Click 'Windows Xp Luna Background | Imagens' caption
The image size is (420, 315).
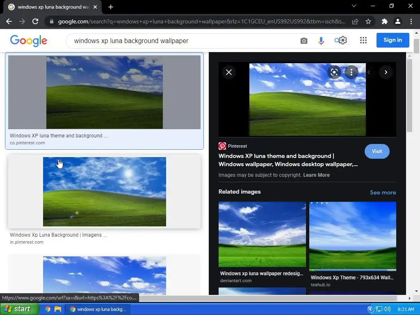tap(58, 235)
